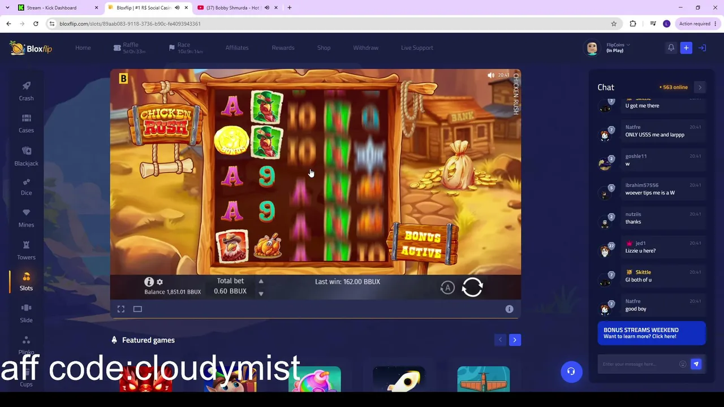Image resolution: width=724 pixels, height=407 pixels.
Task: Open the Shop page
Action: [324, 48]
